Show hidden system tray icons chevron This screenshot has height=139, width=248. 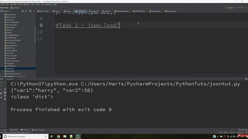click(x=218, y=136)
